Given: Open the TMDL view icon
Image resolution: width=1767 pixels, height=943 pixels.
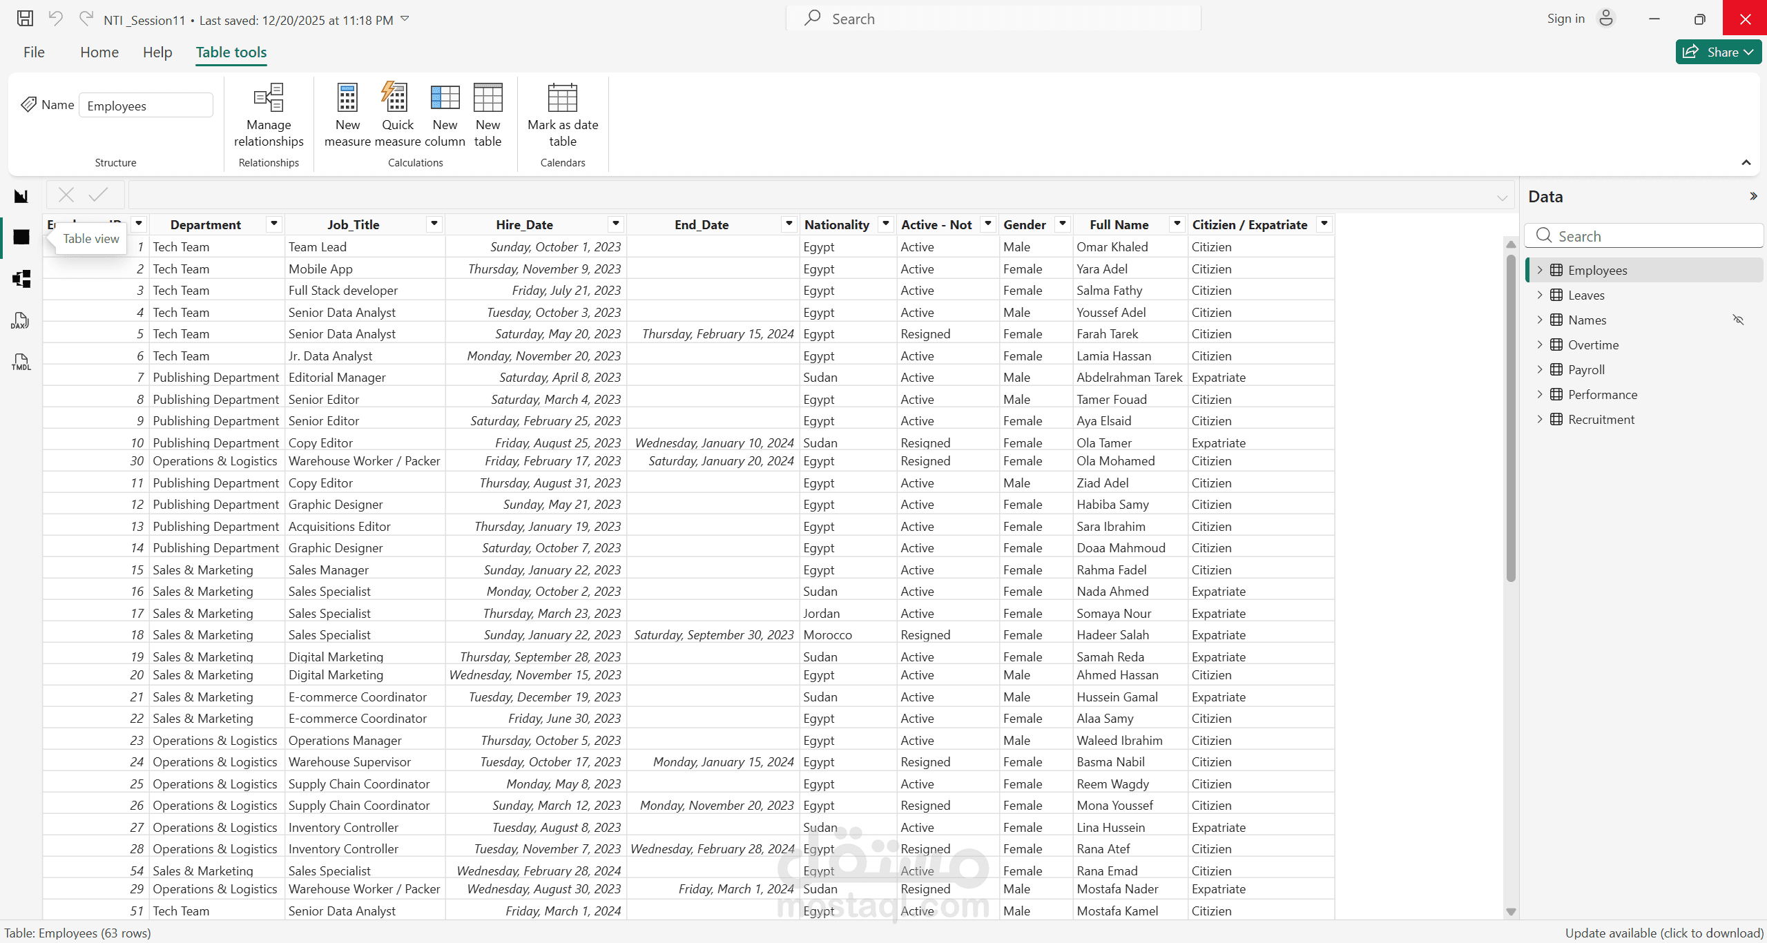Looking at the screenshot, I should pos(21,362).
